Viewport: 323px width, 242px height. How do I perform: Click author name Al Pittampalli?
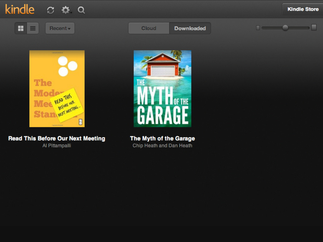click(x=57, y=146)
